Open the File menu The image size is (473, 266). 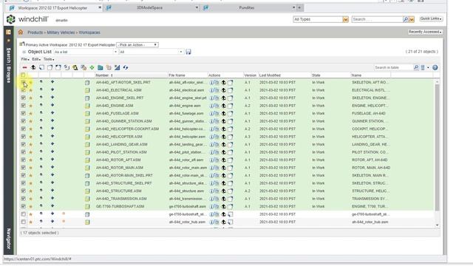click(25, 59)
